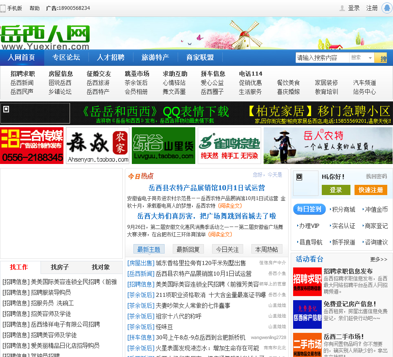This screenshot has width=393, height=357.
Task: Open 电话114 category link
Action: [251, 74]
